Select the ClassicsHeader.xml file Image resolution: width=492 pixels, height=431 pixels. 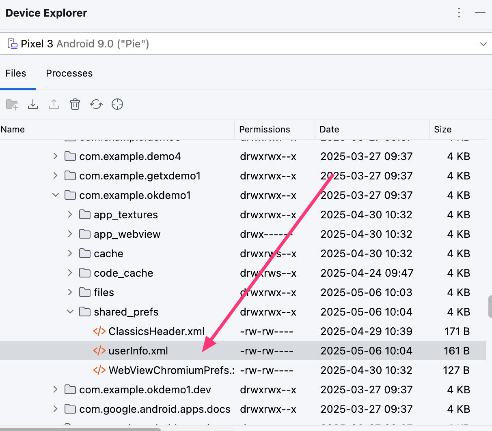pos(156,331)
